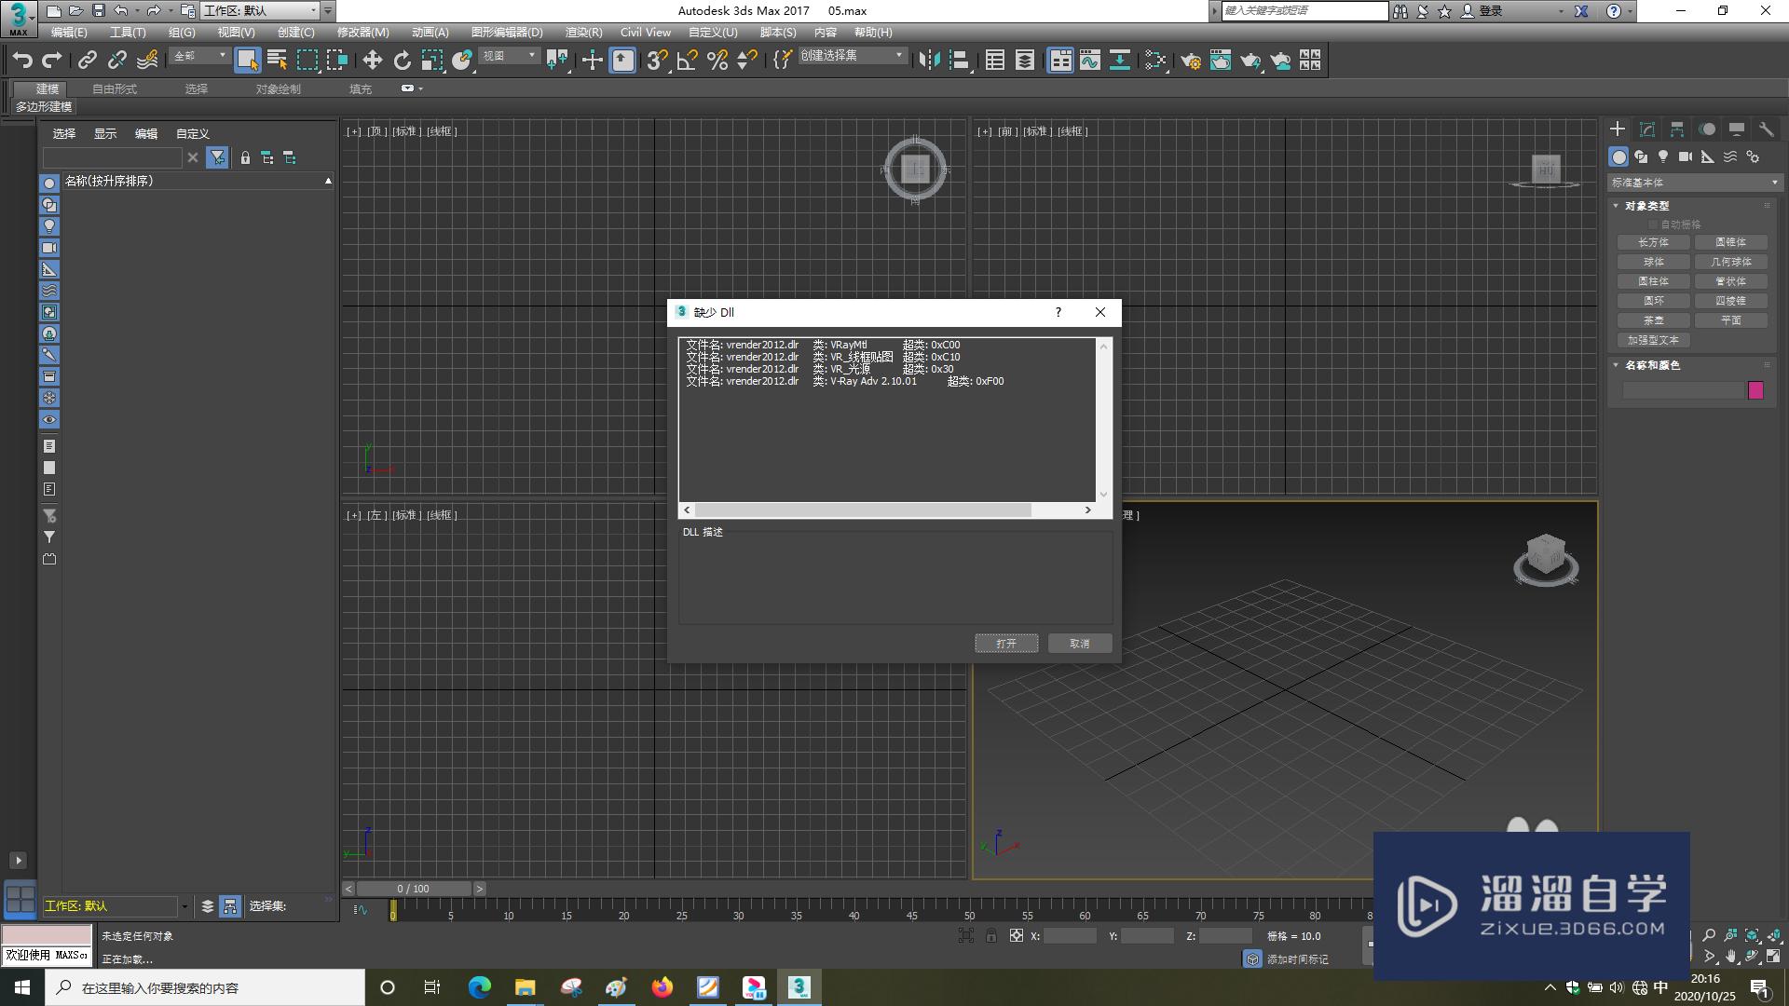The image size is (1789, 1006).
Task: Click the scene explorer search field
Action: (x=113, y=157)
